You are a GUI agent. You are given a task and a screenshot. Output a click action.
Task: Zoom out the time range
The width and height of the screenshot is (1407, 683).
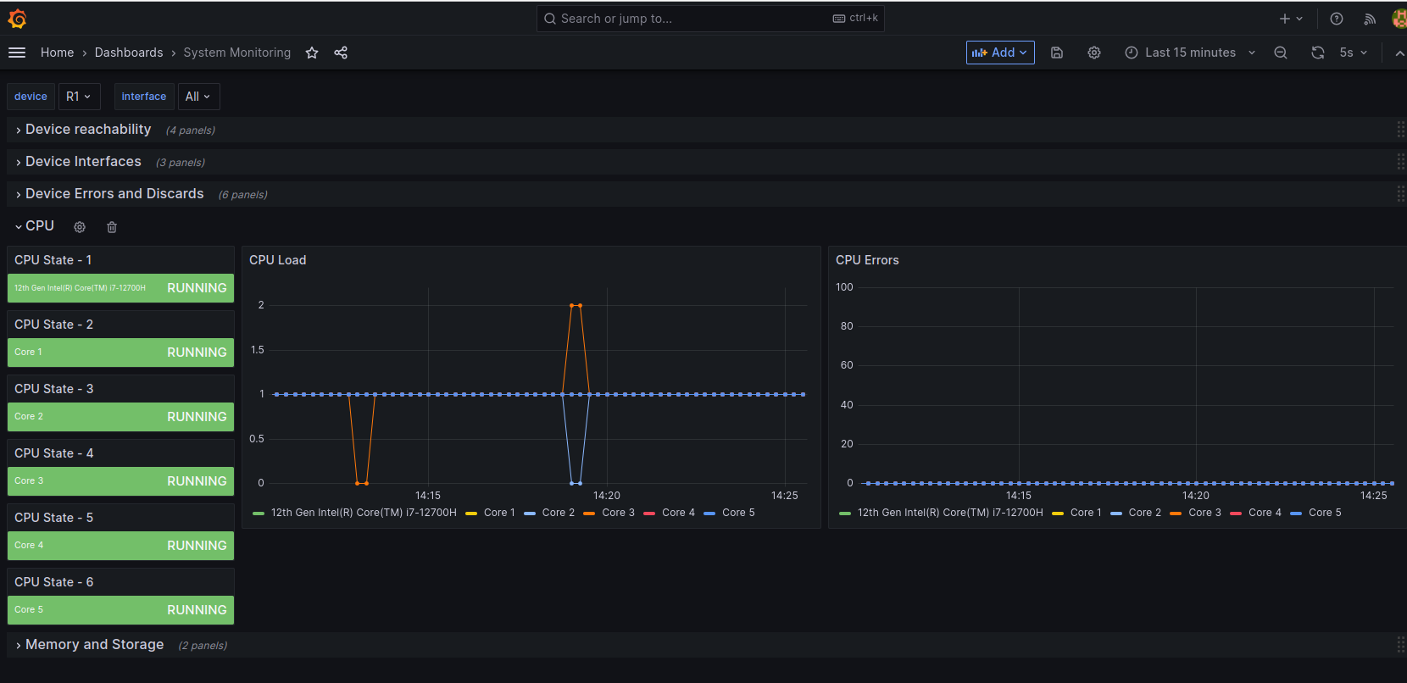[x=1281, y=53]
